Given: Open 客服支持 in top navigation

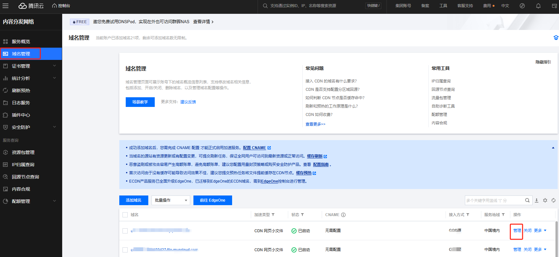Looking at the screenshot, I should point(465,6).
